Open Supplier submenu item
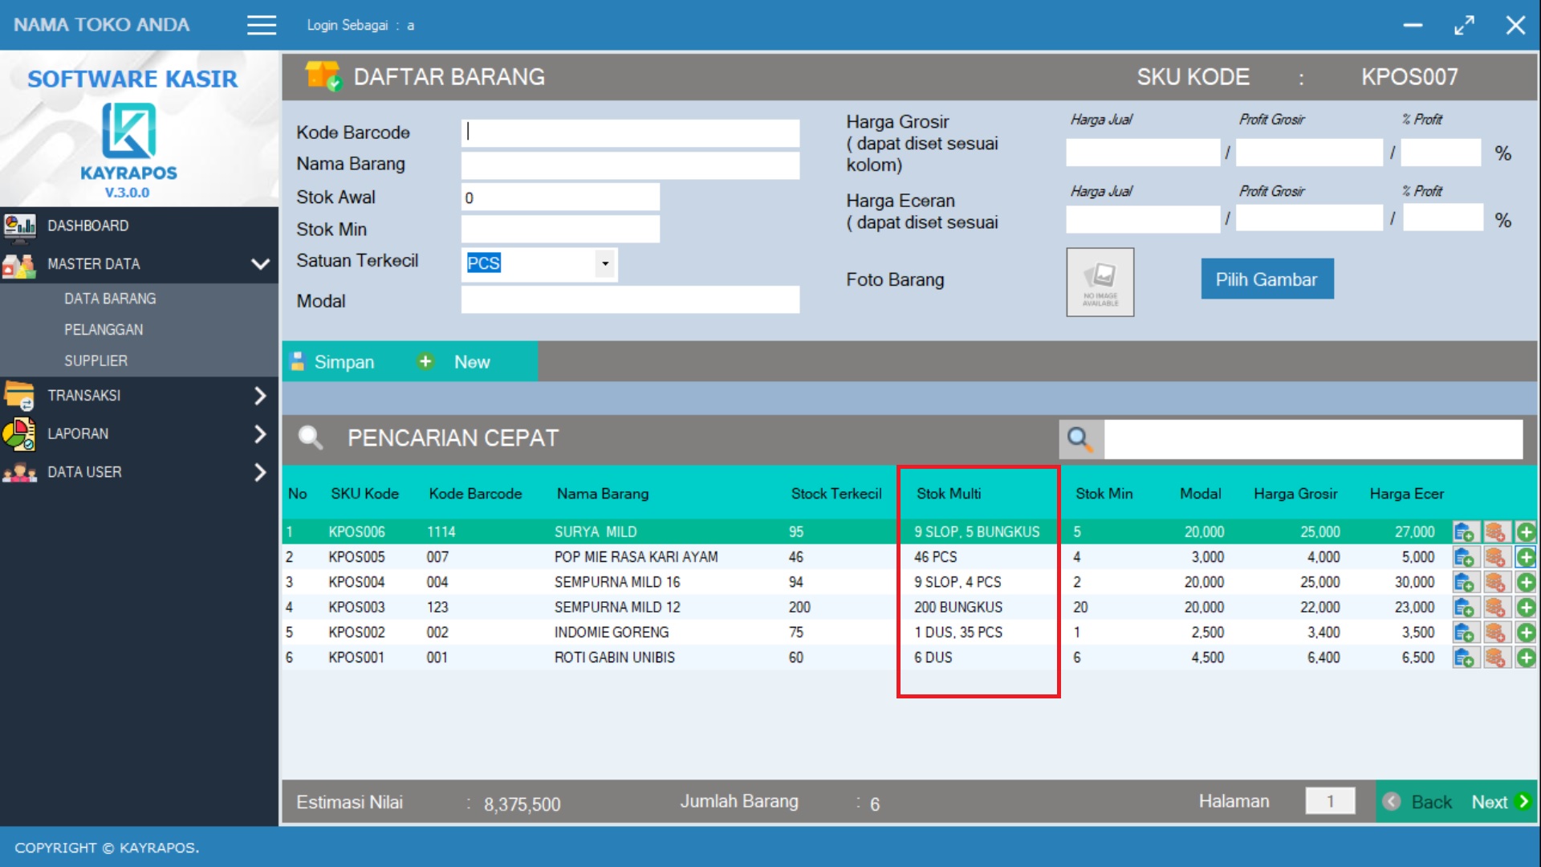This screenshot has height=867, width=1541. tap(96, 361)
